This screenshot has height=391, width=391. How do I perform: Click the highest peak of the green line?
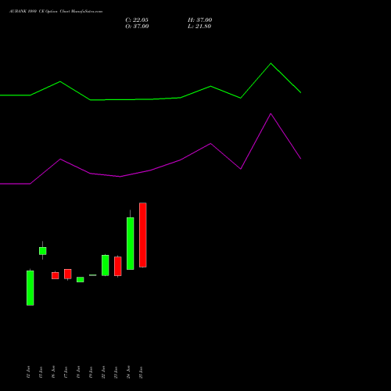click(x=271, y=63)
